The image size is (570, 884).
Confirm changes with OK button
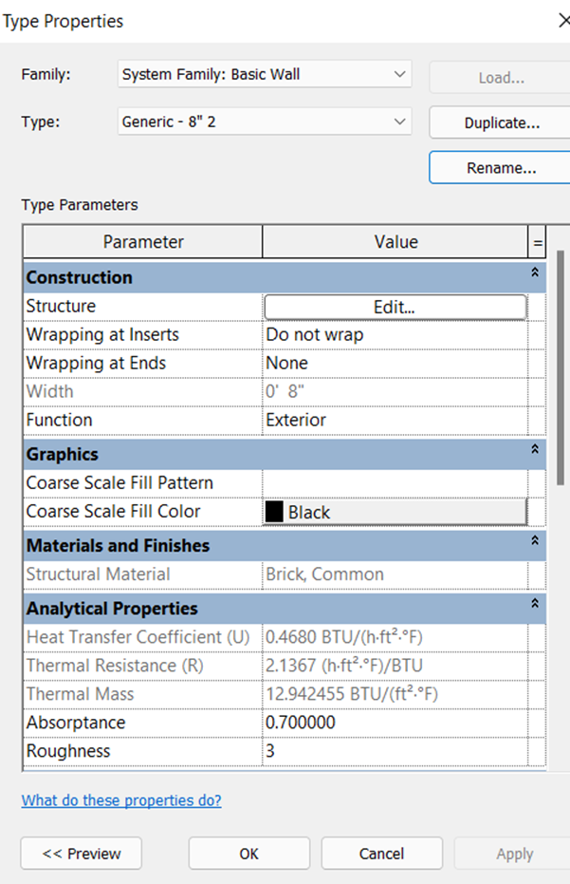[248, 854]
